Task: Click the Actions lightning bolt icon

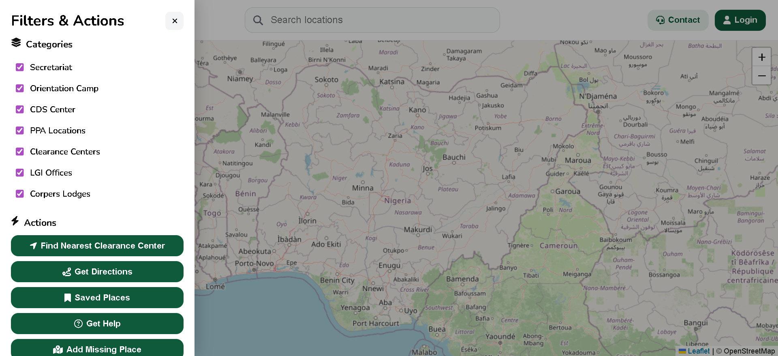Action: (15, 221)
